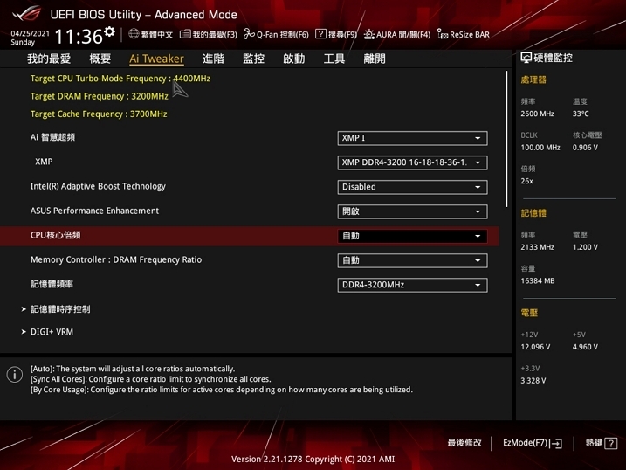Open the XMP DDR4-3200 profile dropdown
This screenshot has width=626, height=470.
412,162
